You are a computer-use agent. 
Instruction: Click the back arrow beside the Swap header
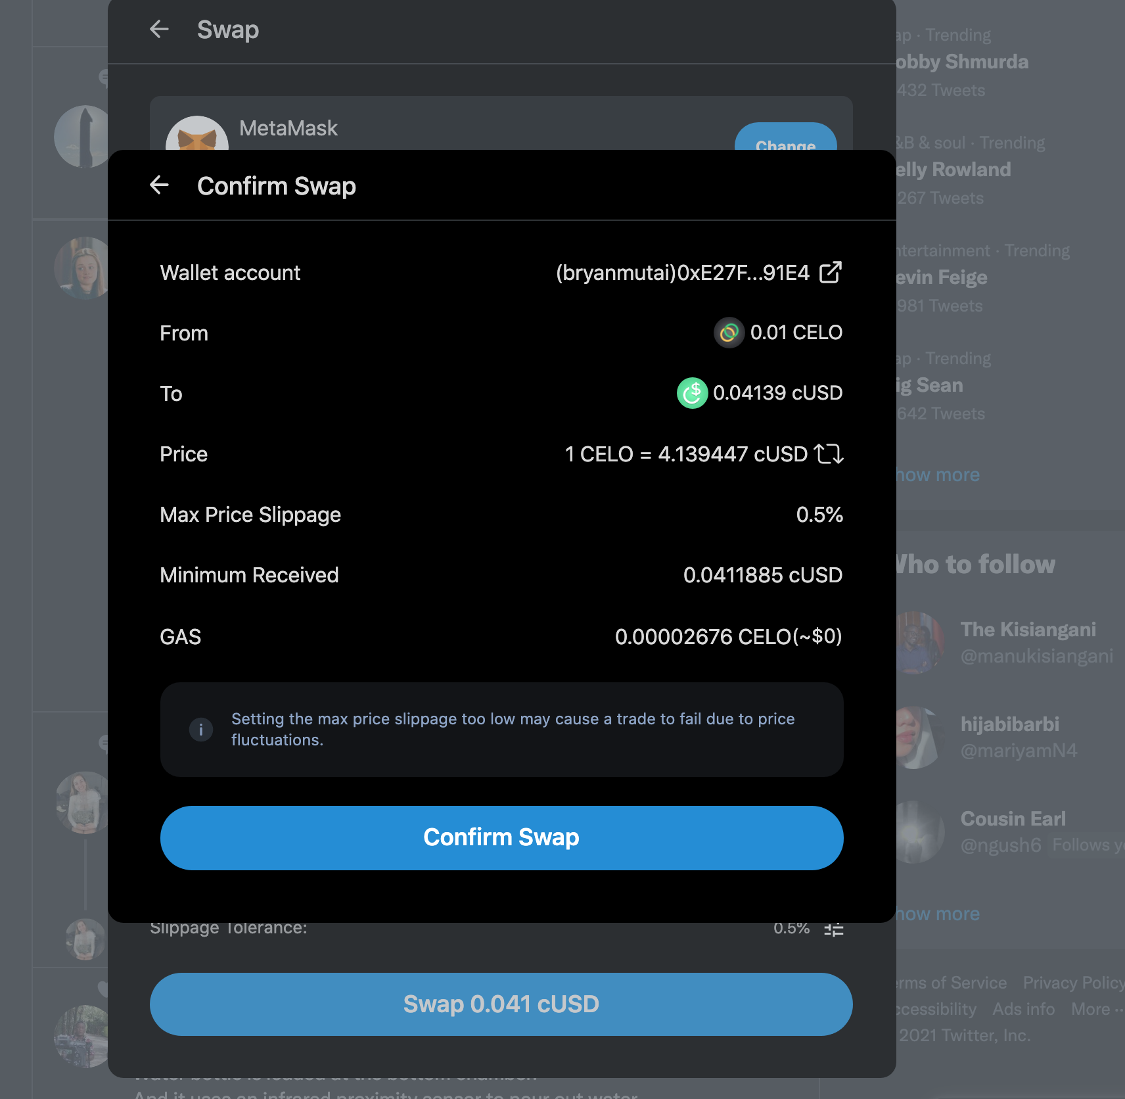159,29
